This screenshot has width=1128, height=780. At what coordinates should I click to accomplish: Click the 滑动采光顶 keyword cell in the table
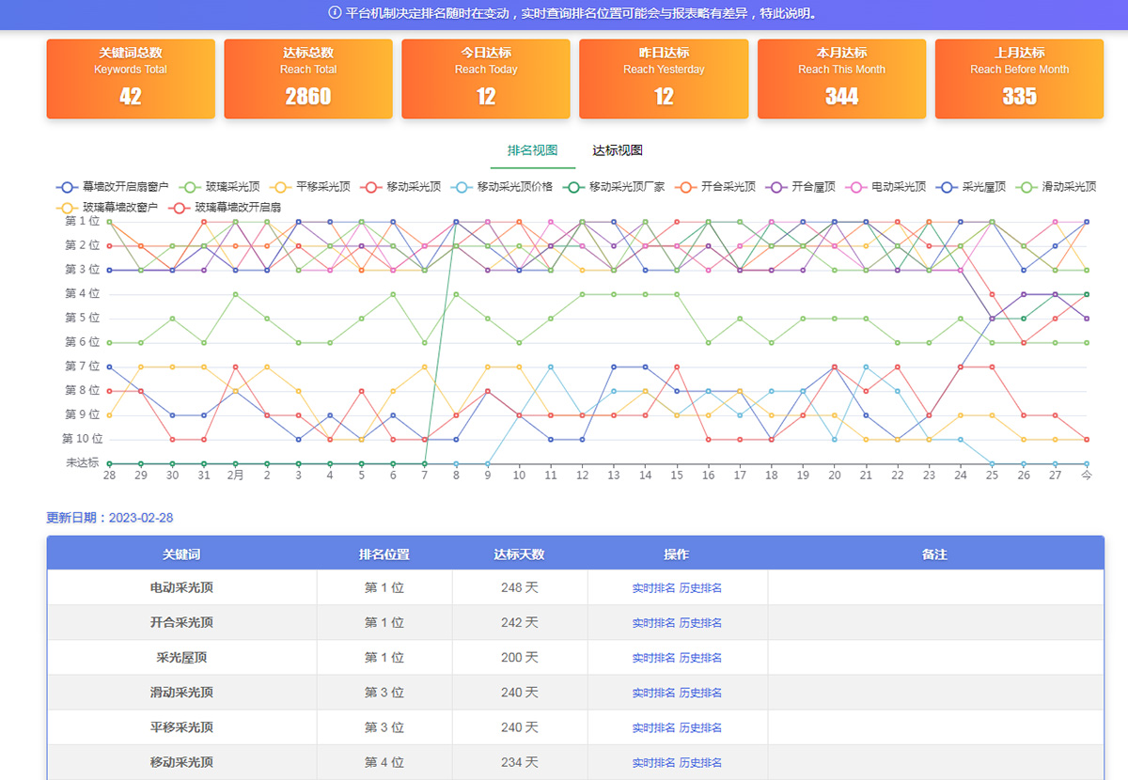point(181,693)
